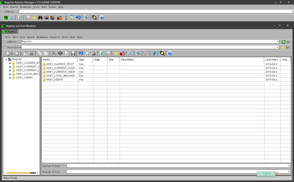The width and height of the screenshot is (294, 182).
Task: Click the top Address input field
Action: click(155, 12)
